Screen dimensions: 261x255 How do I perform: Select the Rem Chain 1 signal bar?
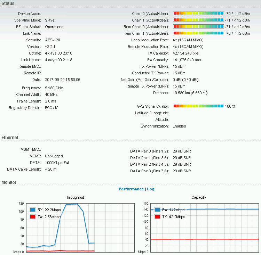(198, 33)
